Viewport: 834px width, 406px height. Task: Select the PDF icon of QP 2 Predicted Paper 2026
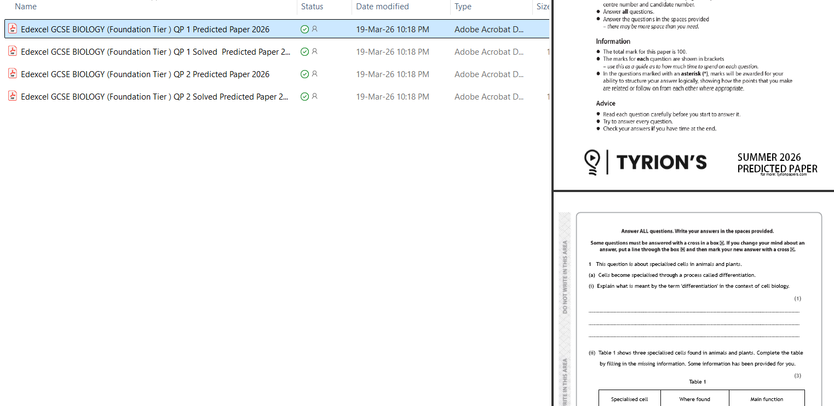13,74
